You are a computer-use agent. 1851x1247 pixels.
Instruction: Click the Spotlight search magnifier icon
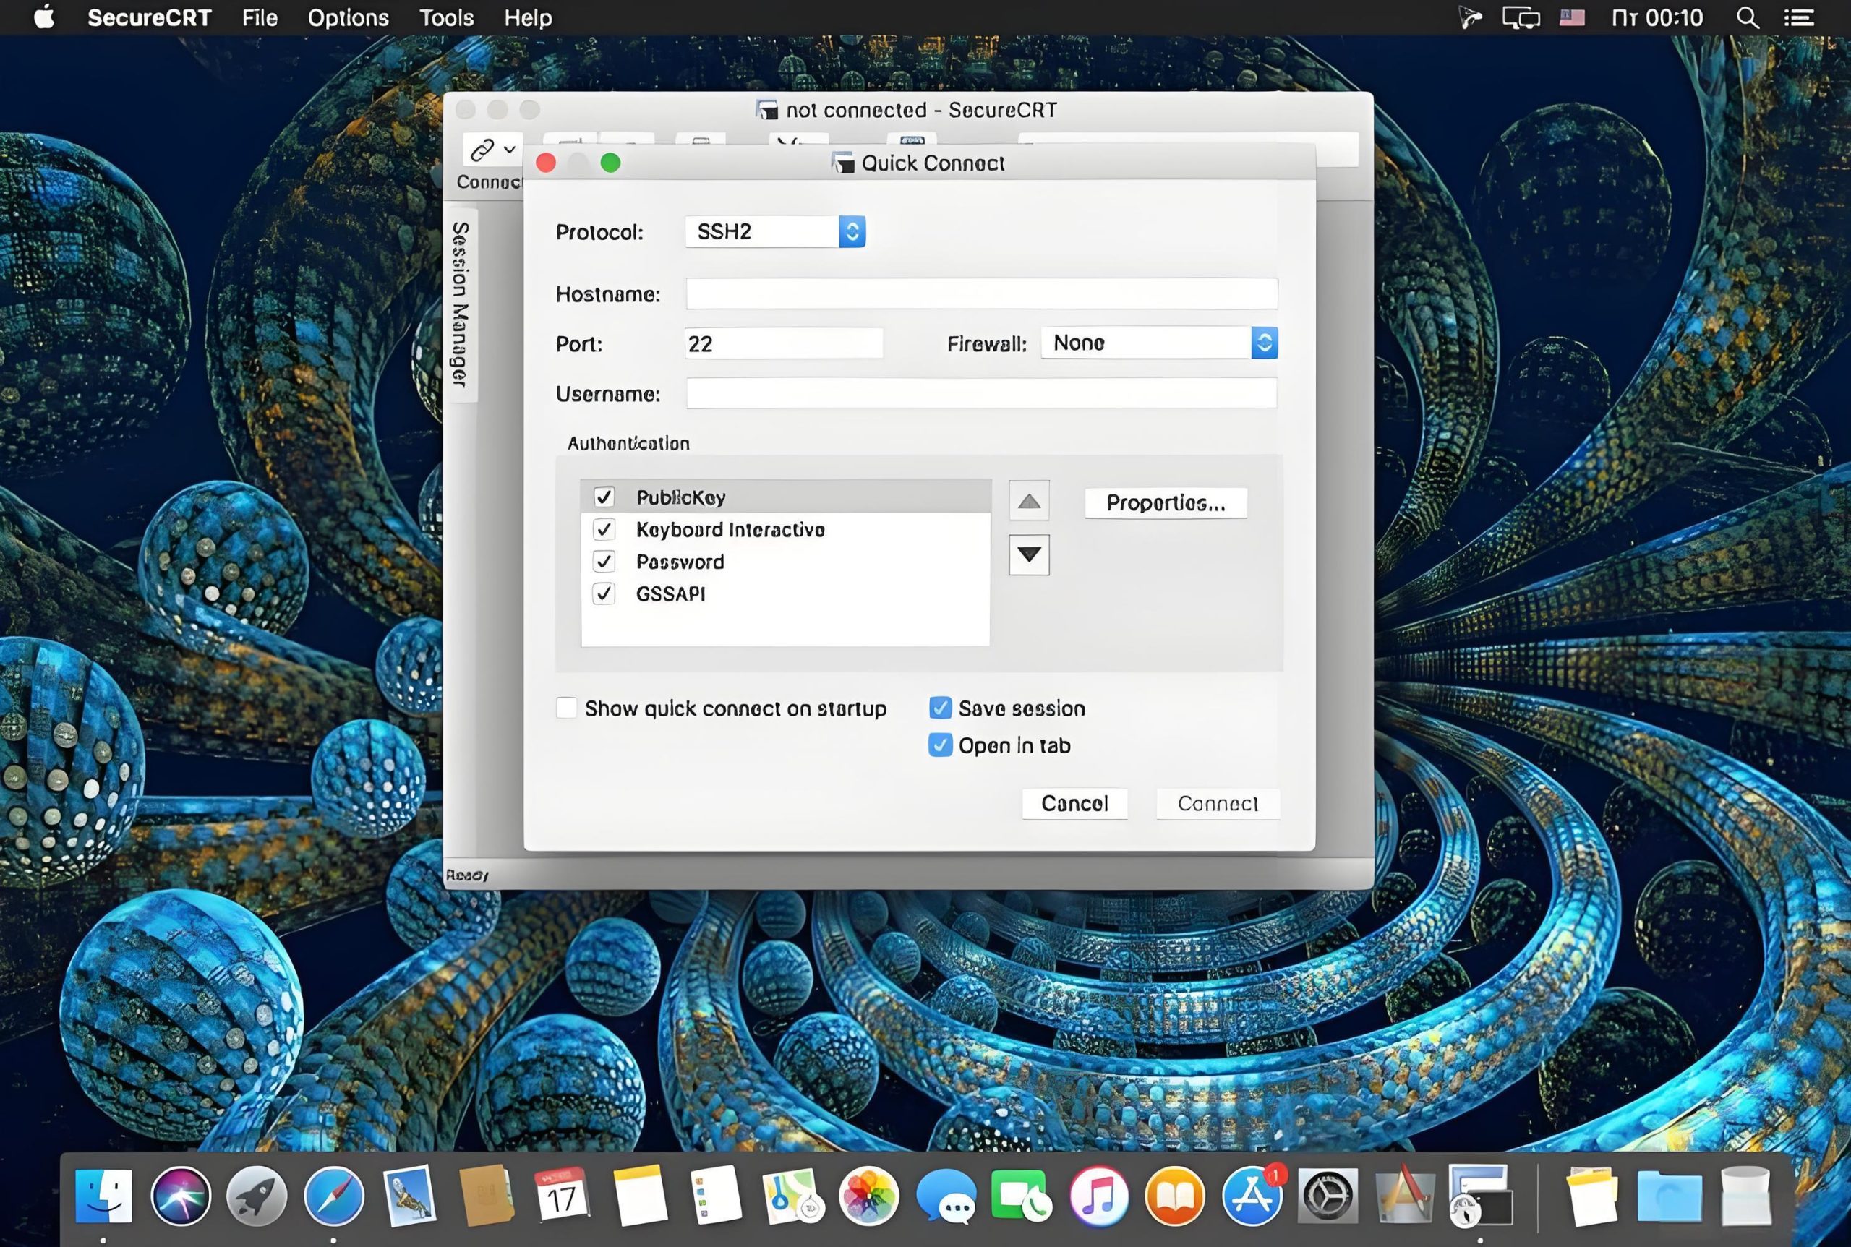(x=1747, y=17)
